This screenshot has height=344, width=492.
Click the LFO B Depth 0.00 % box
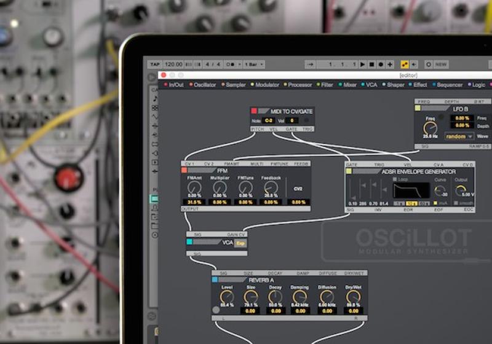(462, 126)
